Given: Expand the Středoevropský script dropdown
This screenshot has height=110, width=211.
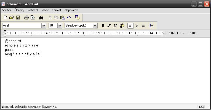Looking at the screenshot, I should tap(95, 26).
